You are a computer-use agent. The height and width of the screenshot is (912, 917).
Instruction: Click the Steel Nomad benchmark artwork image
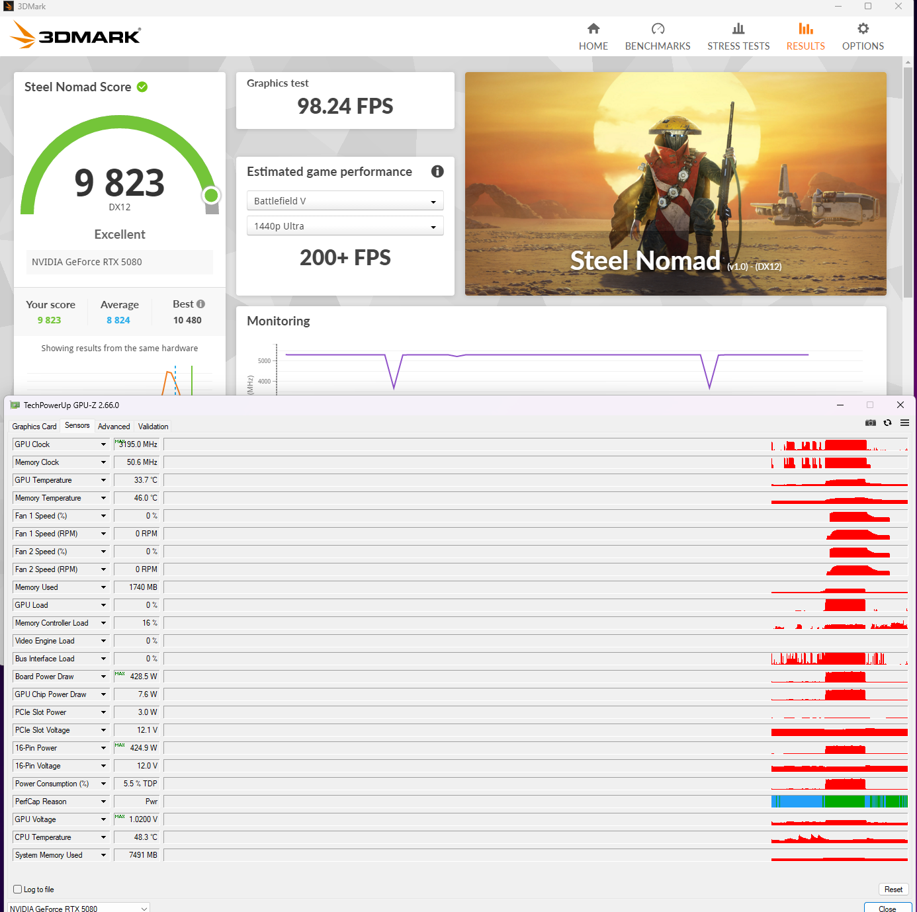pyautogui.click(x=676, y=184)
